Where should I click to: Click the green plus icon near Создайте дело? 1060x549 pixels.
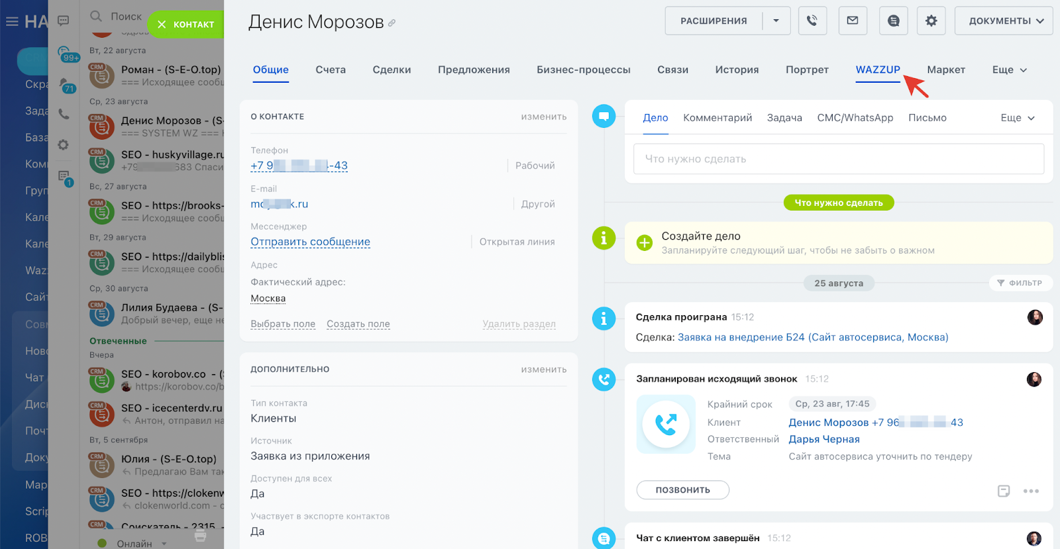[x=644, y=243]
